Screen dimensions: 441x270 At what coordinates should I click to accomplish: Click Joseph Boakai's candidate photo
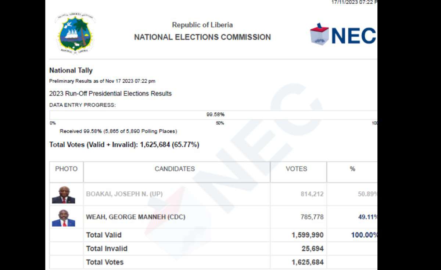[x=63, y=195]
